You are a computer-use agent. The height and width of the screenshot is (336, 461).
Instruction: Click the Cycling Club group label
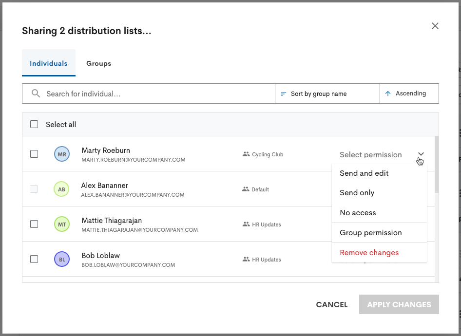pos(268,154)
